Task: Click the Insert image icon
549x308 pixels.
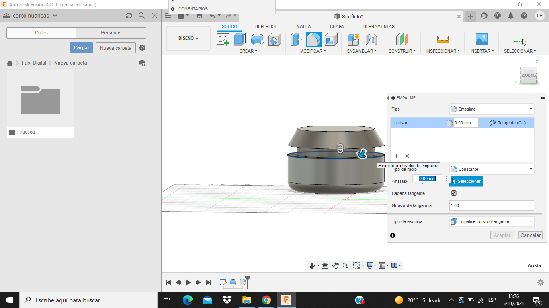Action: pos(481,39)
